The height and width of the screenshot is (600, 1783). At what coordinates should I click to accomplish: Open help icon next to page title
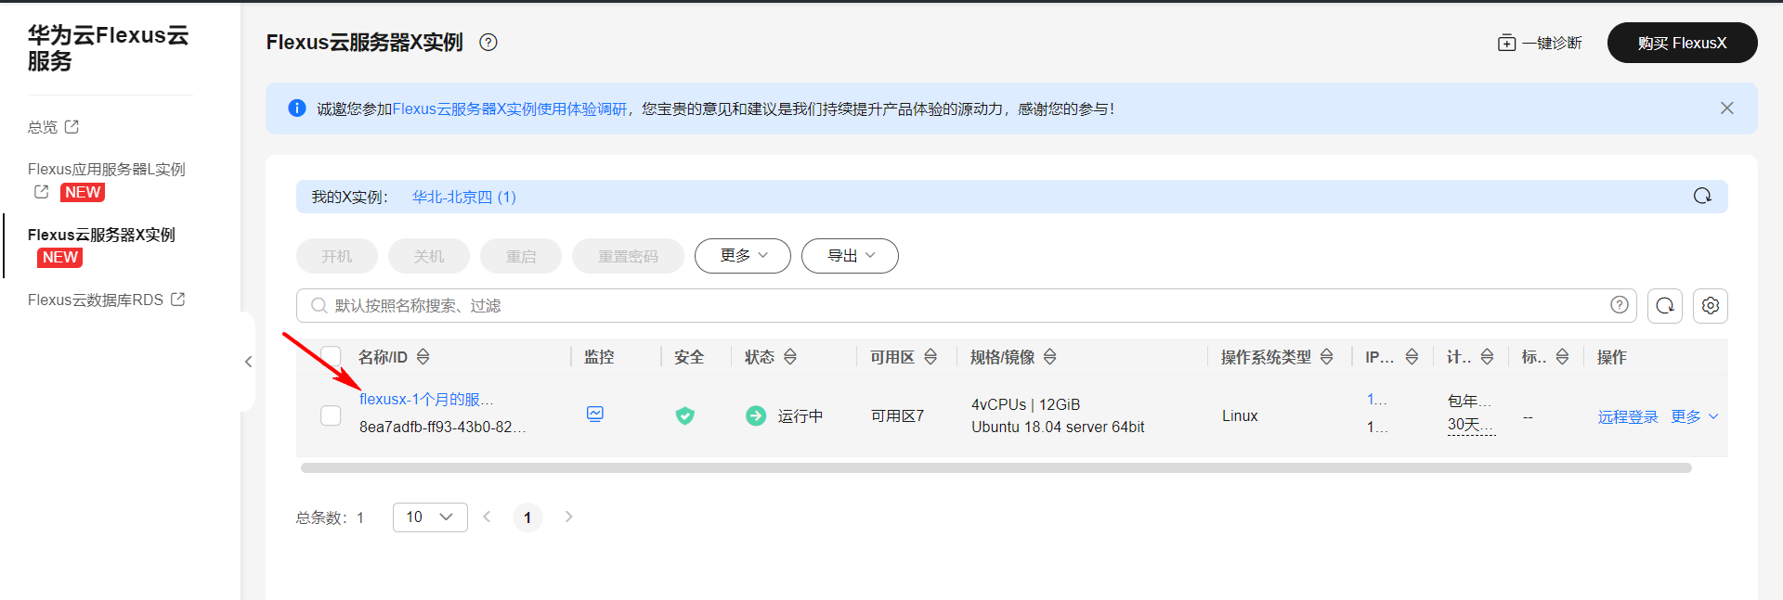[x=488, y=43]
